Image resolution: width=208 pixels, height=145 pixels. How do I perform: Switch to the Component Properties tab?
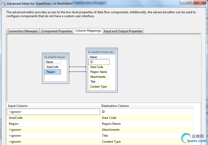pyautogui.click(x=56, y=31)
